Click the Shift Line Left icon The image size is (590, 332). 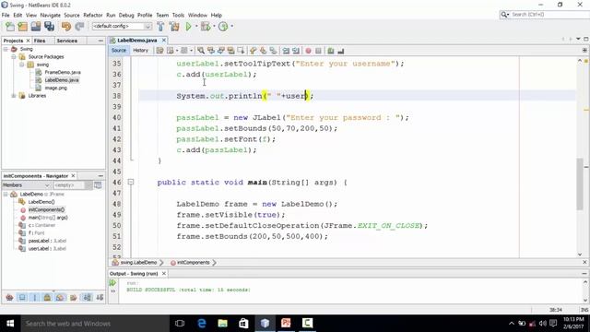point(287,51)
